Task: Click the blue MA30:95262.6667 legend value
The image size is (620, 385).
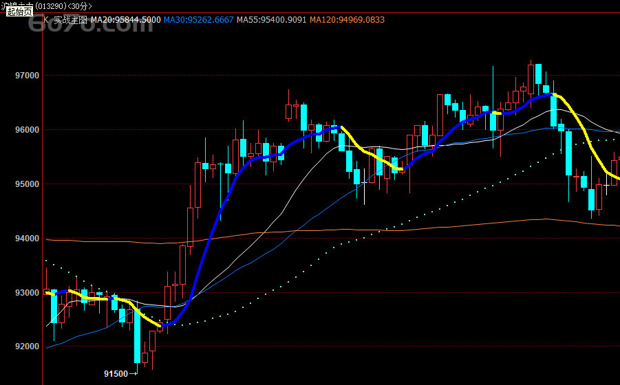Action: click(198, 20)
